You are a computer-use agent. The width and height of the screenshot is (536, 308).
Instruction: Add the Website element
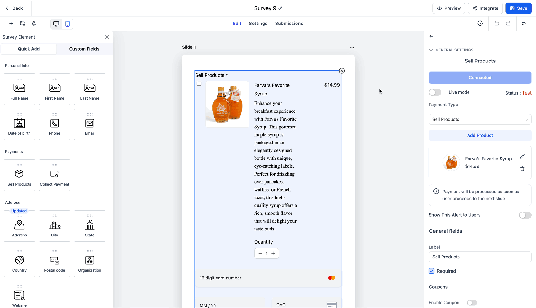tap(19, 294)
